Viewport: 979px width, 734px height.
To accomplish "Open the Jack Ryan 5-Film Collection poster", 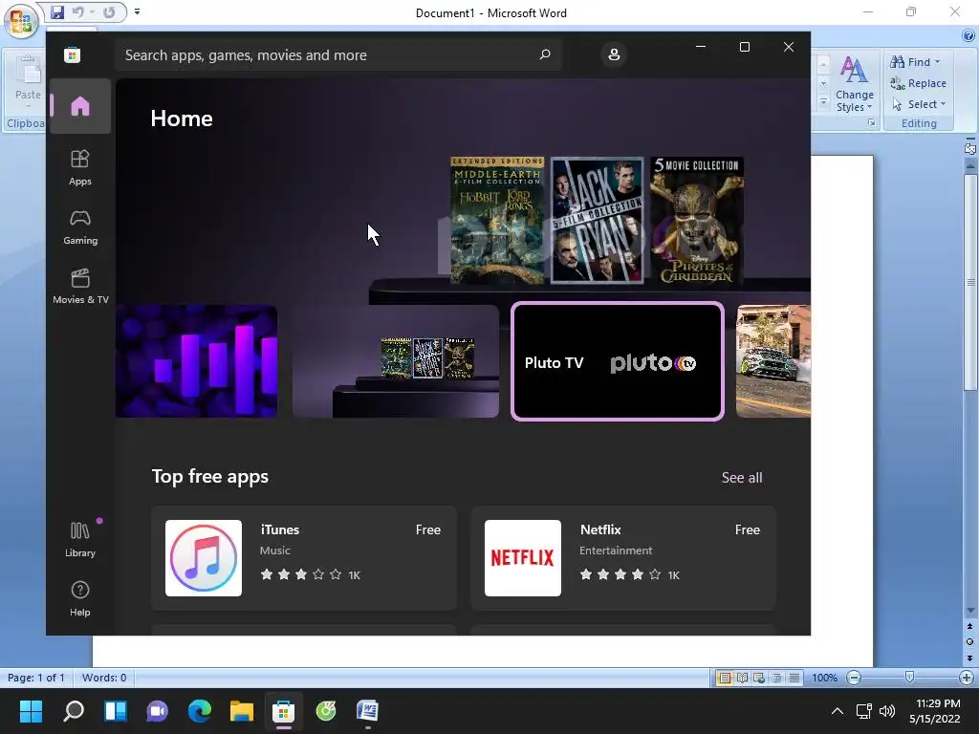I will pos(597,221).
